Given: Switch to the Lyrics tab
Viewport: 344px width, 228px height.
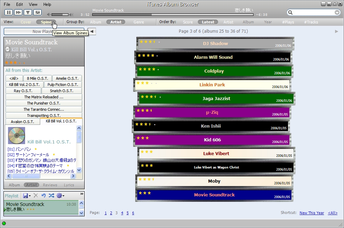Looking at the screenshot, I should click(69, 185).
